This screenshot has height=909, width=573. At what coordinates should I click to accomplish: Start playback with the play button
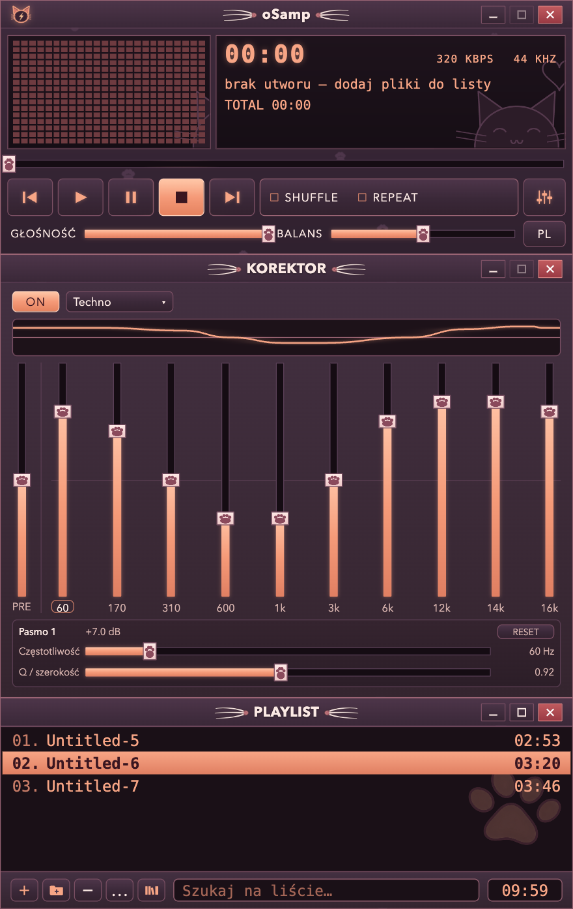[x=81, y=197]
